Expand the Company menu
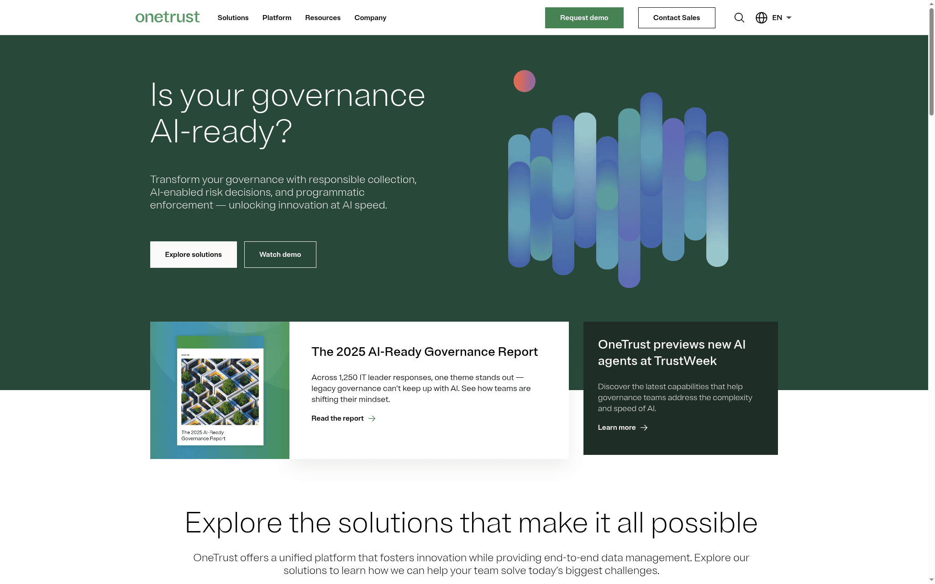 [x=370, y=18]
